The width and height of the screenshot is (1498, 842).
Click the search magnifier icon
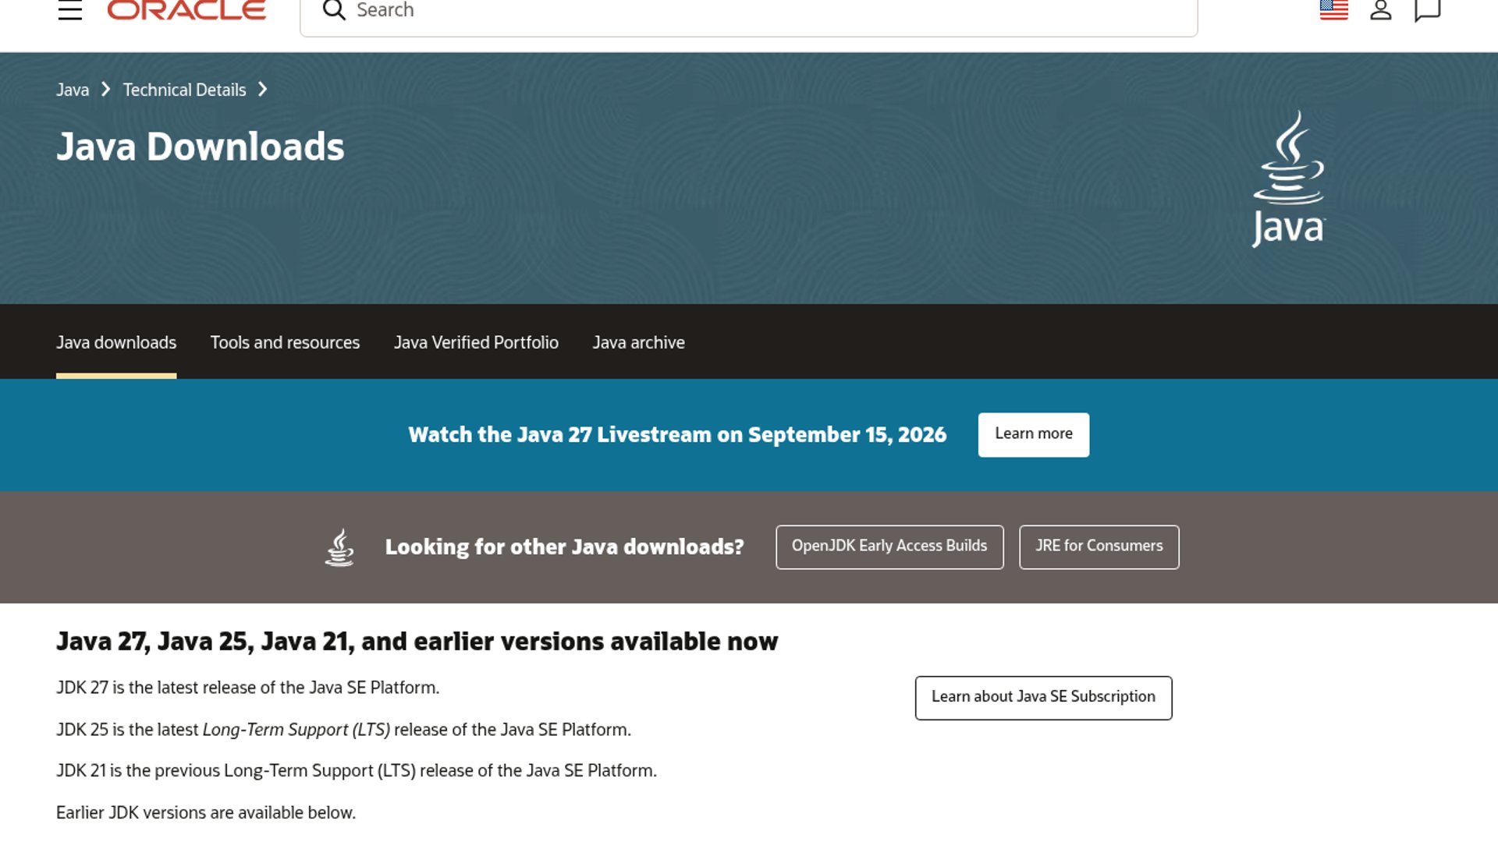tap(334, 10)
